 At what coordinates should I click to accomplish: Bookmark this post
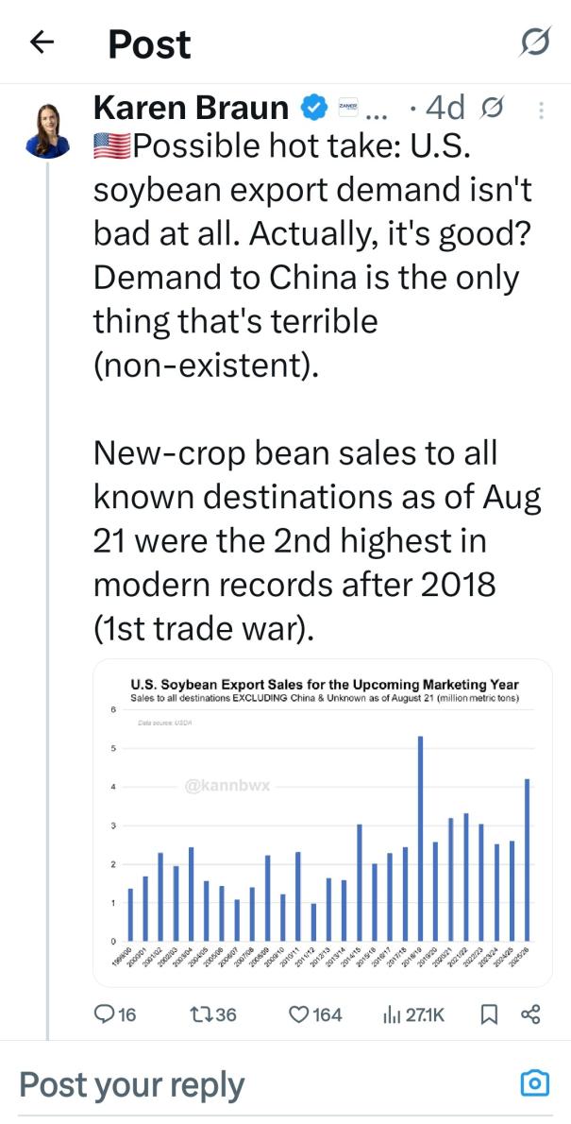click(489, 1014)
